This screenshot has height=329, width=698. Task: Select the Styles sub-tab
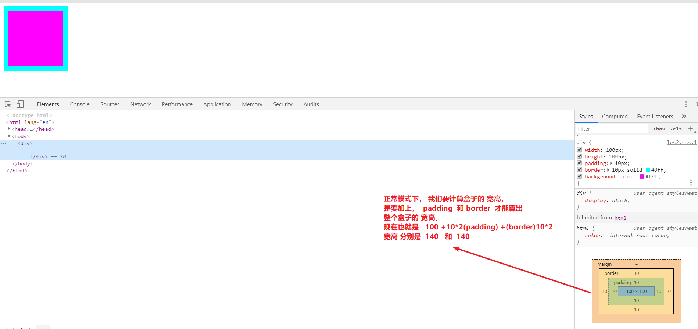coord(586,117)
